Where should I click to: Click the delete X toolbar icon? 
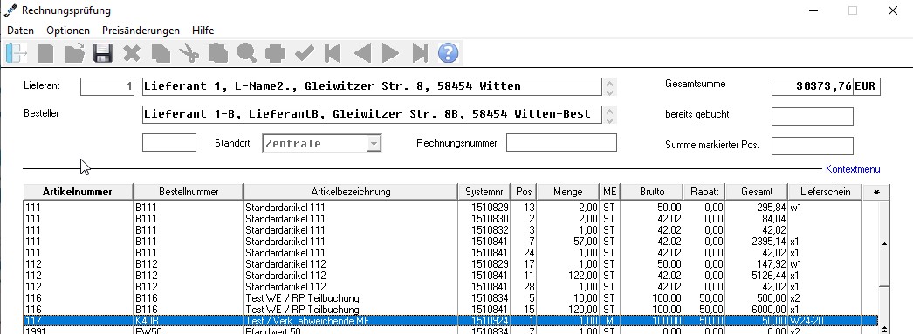tap(132, 54)
